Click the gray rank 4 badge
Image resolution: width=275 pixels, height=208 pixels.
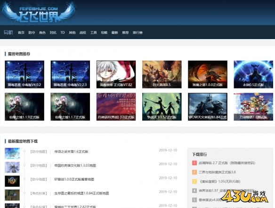194,191
